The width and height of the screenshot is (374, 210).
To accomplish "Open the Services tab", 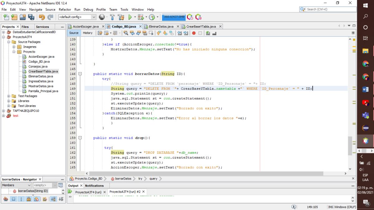I will point(42,27).
